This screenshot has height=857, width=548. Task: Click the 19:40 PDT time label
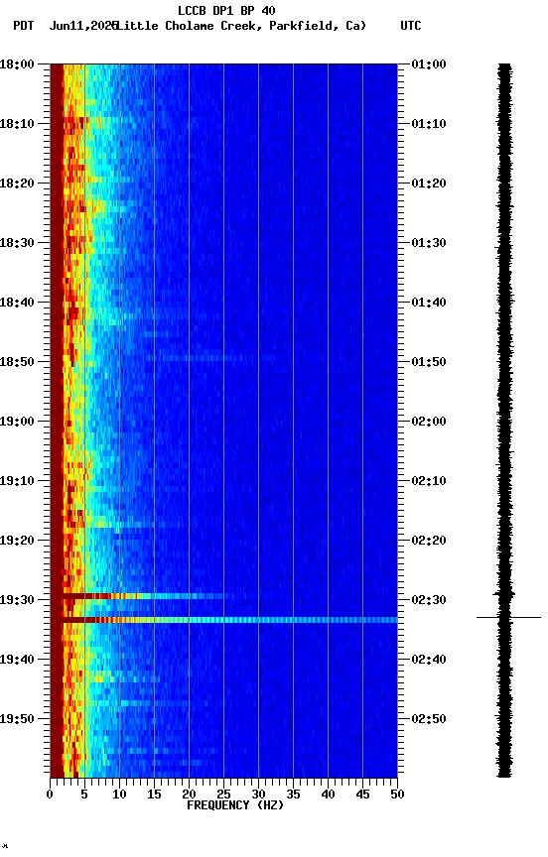[x=17, y=661]
